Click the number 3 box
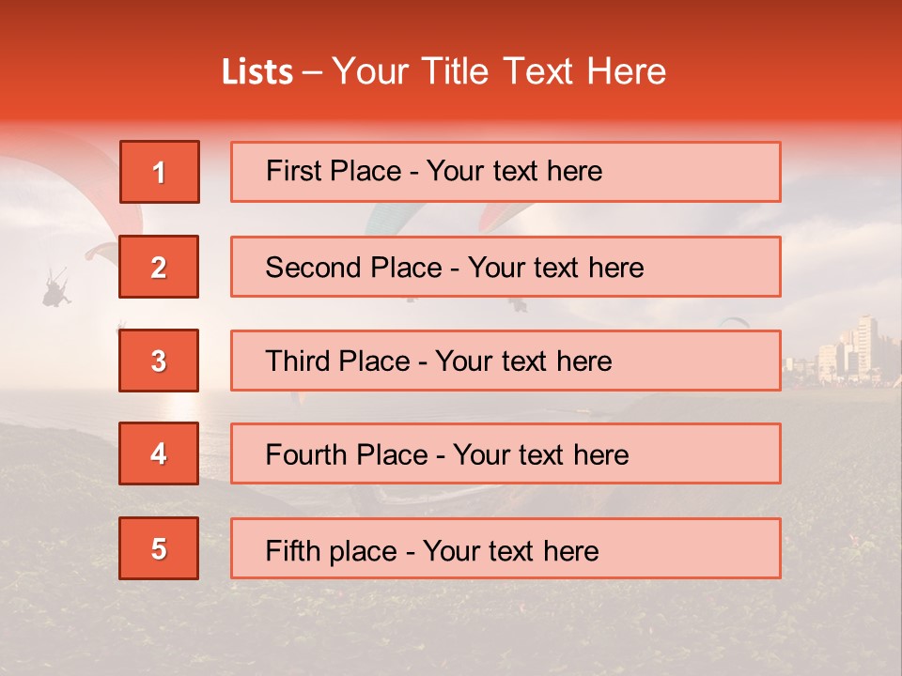The height and width of the screenshot is (676, 902). click(159, 361)
